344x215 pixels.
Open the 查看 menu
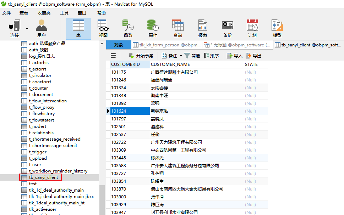tap(24, 13)
